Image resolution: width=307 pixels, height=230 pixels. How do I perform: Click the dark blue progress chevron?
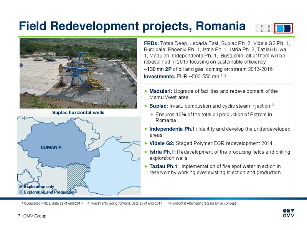point(287,28)
